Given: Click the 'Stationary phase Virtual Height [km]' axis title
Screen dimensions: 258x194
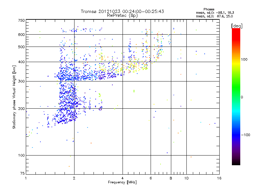Looking at the screenshot, I should click(x=14, y=97).
